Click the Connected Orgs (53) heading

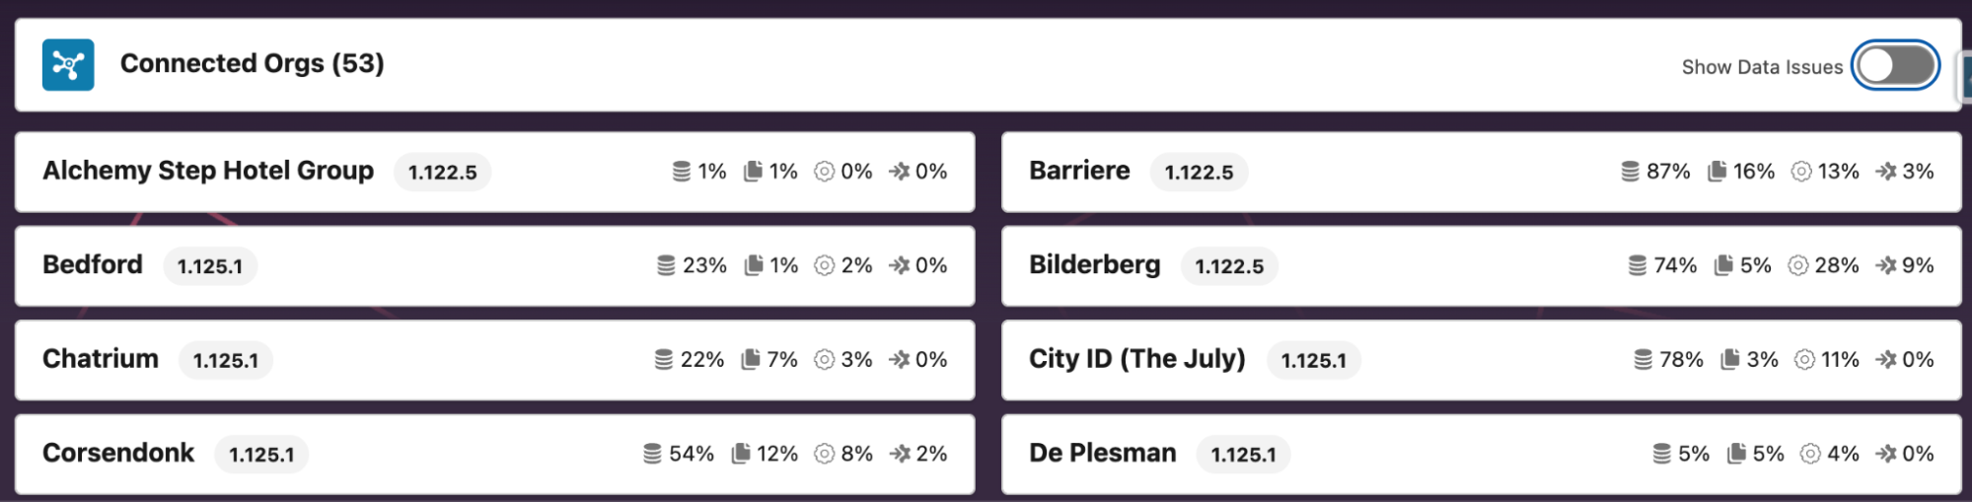252,63
